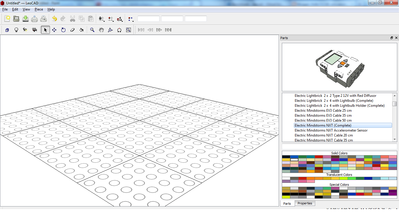Click the up arrow of the parts list scrollbar
The width and height of the screenshot is (399, 224).
[x=395, y=95]
